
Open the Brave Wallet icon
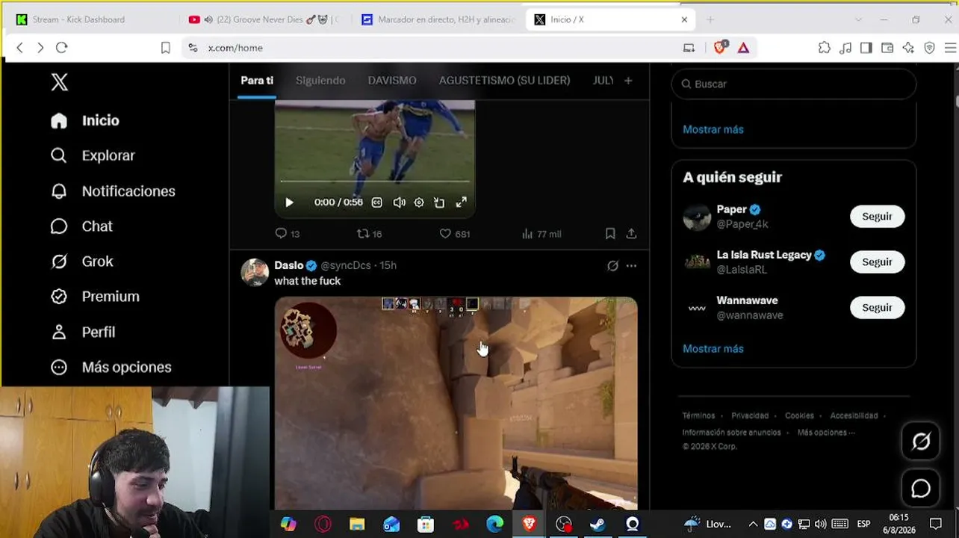tap(887, 48)
